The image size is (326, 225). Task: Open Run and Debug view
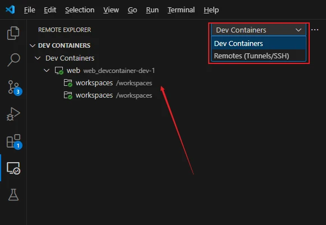click(13, 114)
